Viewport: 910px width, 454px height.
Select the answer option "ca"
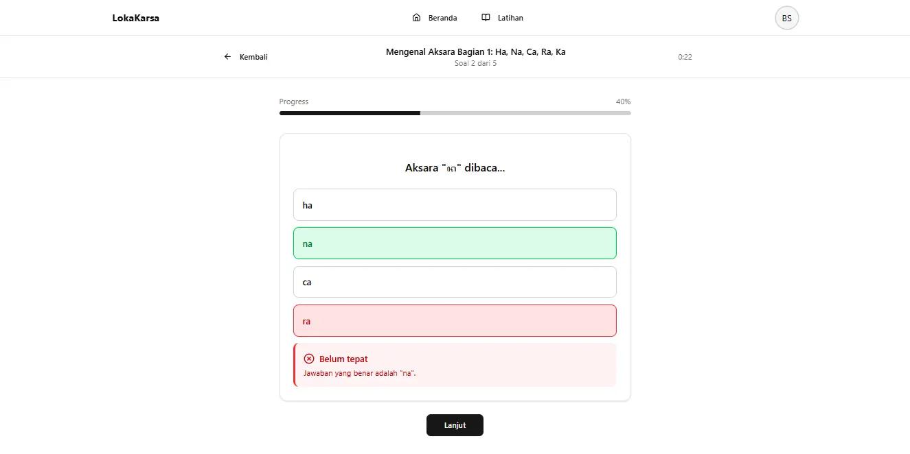point(455,282)
